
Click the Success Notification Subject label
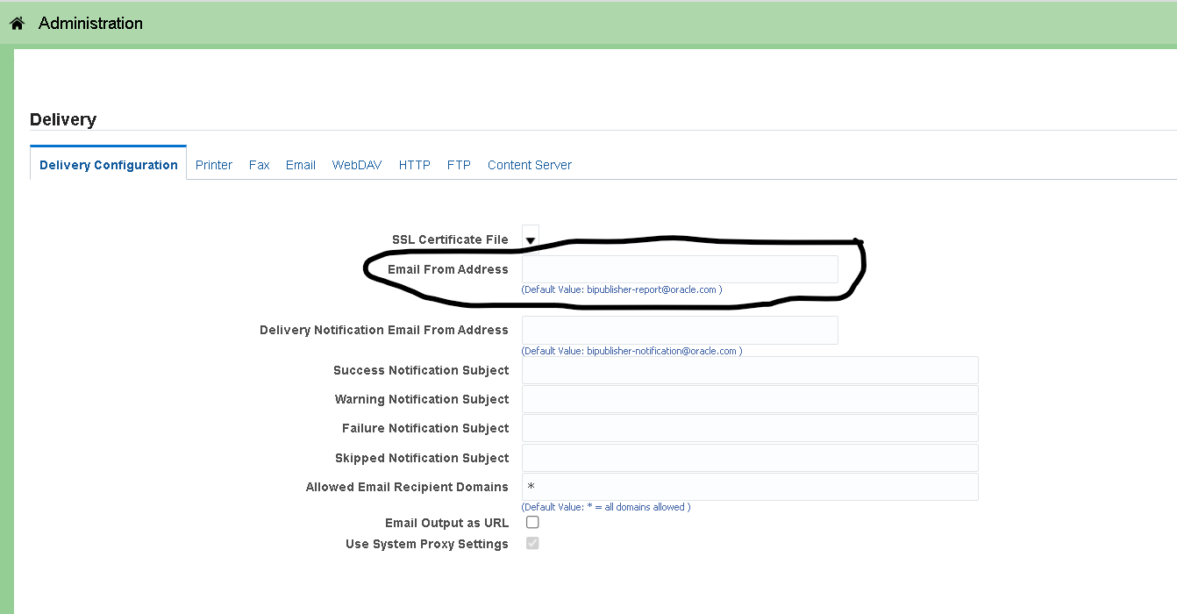(x=421, y=370)
